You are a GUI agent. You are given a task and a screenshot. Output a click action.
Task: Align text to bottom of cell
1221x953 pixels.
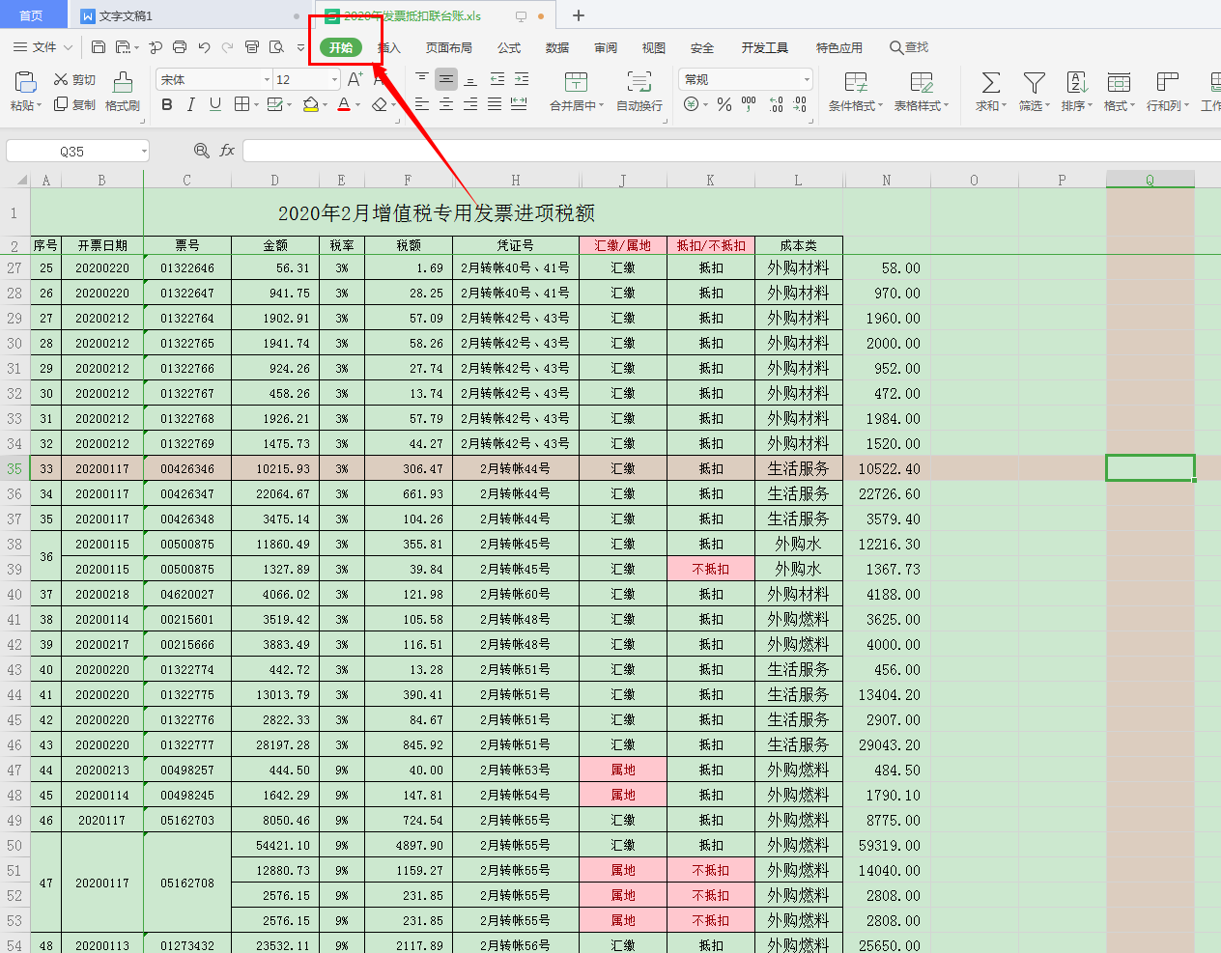pos(470,79)
